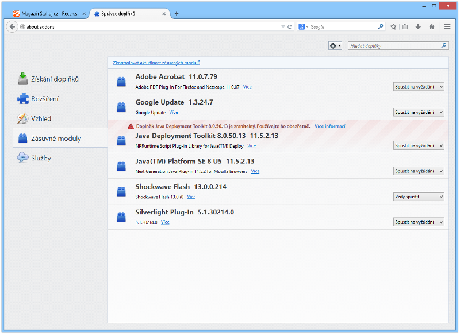Viewport: 460px width, 334px height.
Task: Open Získání doplňků category
Action: [60, 79]
